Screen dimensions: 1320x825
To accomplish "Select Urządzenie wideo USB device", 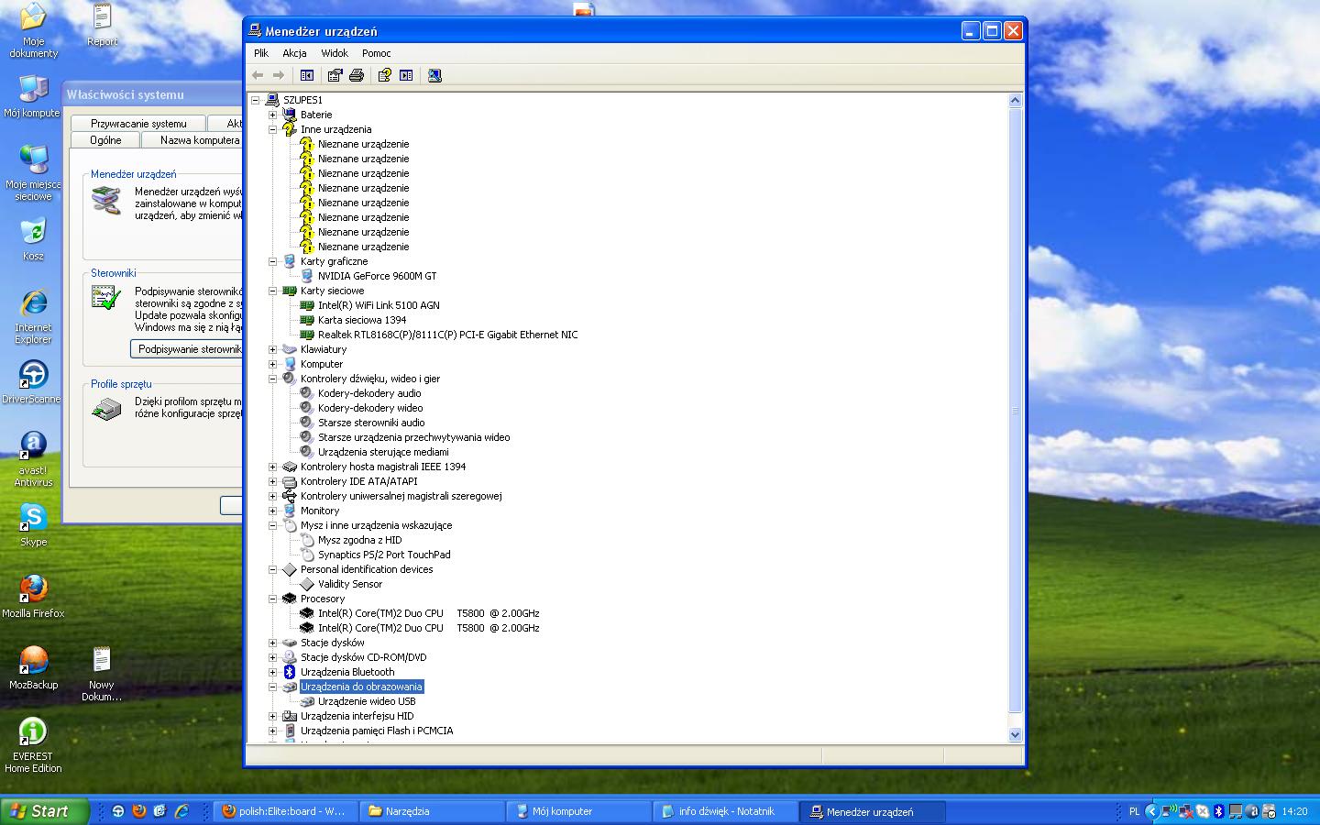I will (367, 701).
